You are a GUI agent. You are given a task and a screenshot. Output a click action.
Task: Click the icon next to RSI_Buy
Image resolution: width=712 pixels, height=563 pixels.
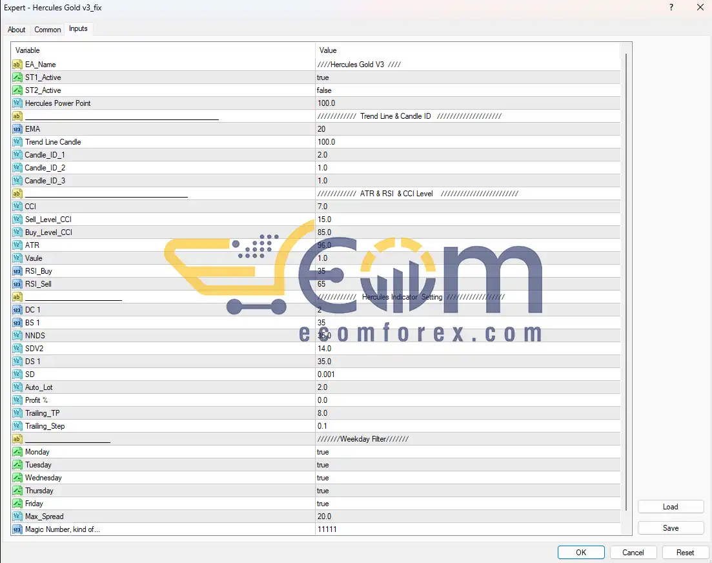coord(17,271)
